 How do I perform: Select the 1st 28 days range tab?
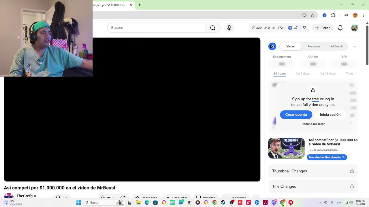click(328, 74)
